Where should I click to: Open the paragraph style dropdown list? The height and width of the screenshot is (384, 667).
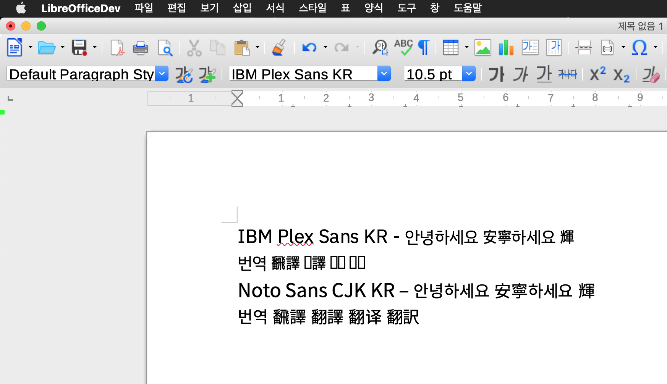point(162,74)
